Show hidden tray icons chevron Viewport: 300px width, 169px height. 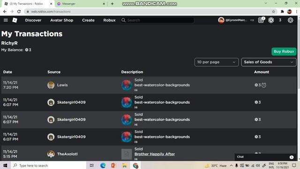click(x=231, y=165)
